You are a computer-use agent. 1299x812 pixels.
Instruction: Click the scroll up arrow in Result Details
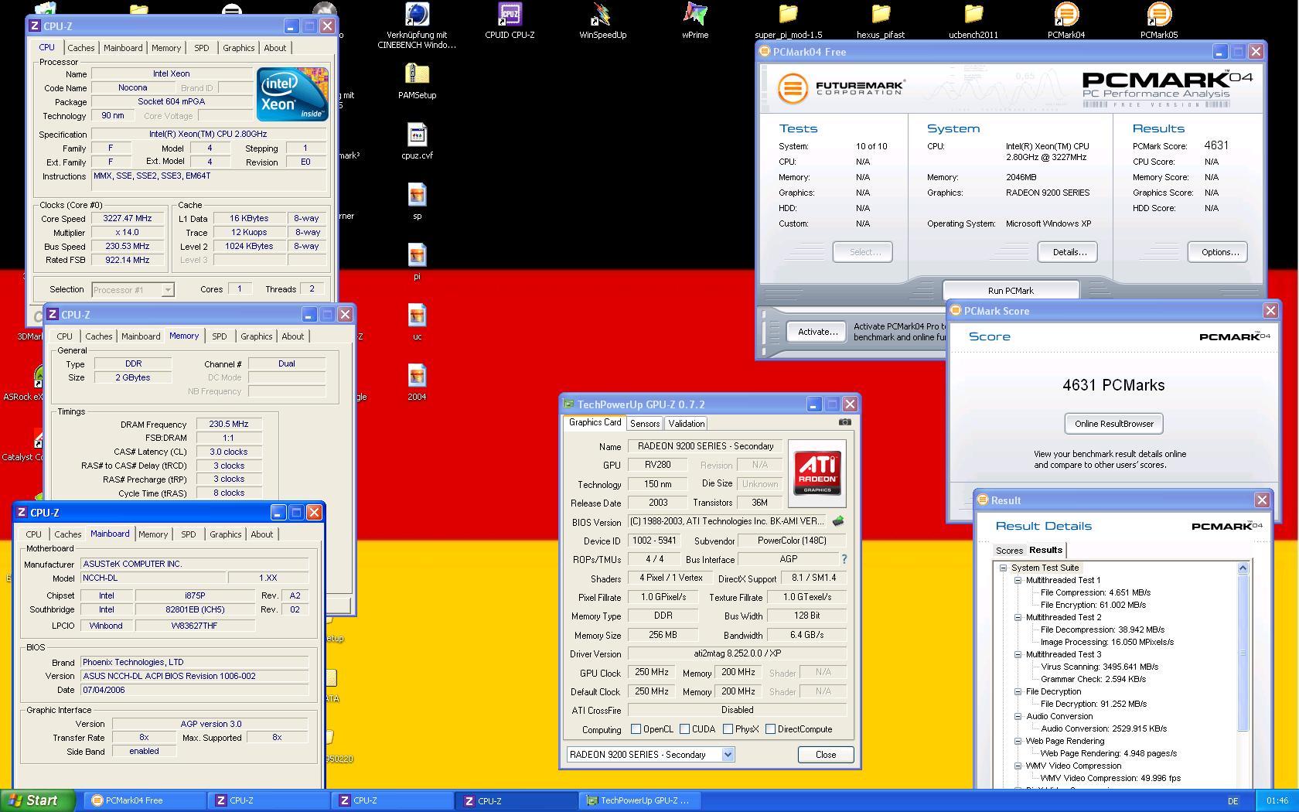1243,568
